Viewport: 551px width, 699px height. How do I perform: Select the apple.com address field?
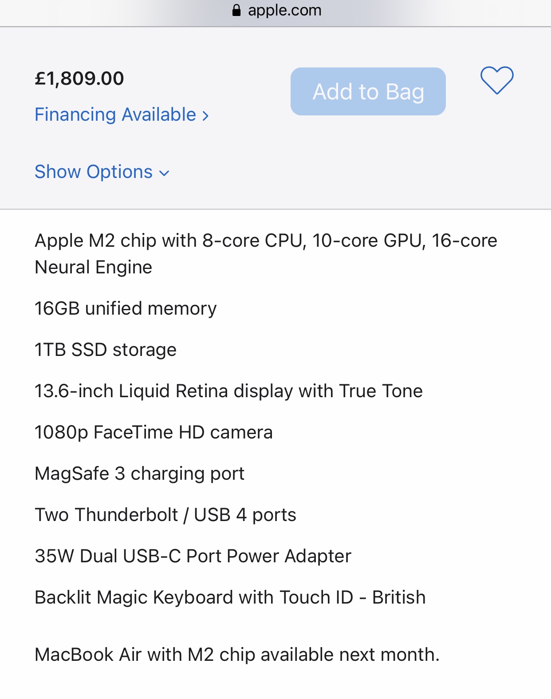click(x=284, y=10)
